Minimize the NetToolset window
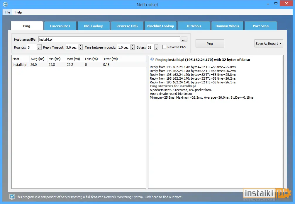Screen dimensions: 295x204 268,4
